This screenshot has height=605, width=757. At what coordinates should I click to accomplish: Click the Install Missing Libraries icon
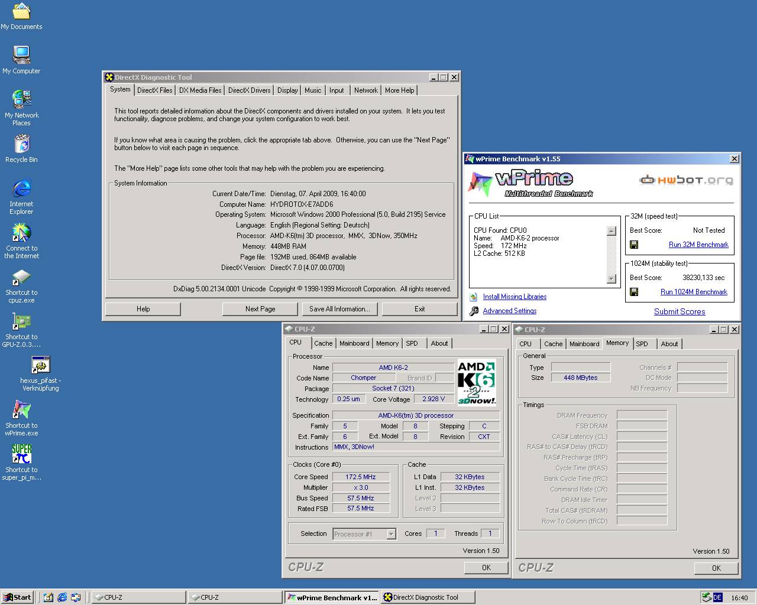[x=474, y=297]
